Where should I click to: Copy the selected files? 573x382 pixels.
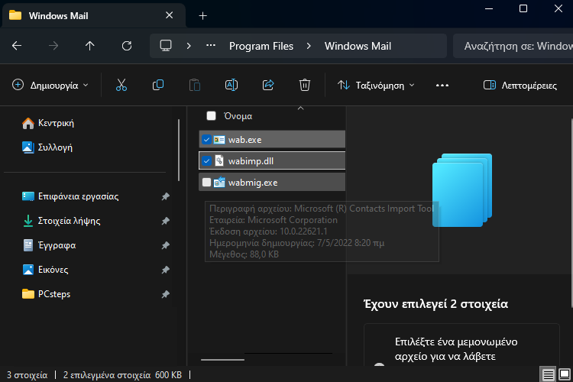pyautogui.click(x=158, y=85)
